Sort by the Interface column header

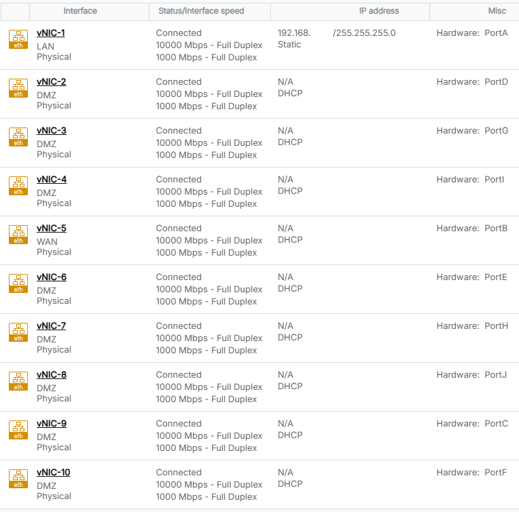click(80, 11)
